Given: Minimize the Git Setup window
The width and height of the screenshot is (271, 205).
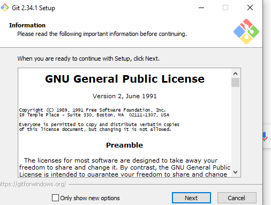Looking at the screenshot, I should (201, 8).
